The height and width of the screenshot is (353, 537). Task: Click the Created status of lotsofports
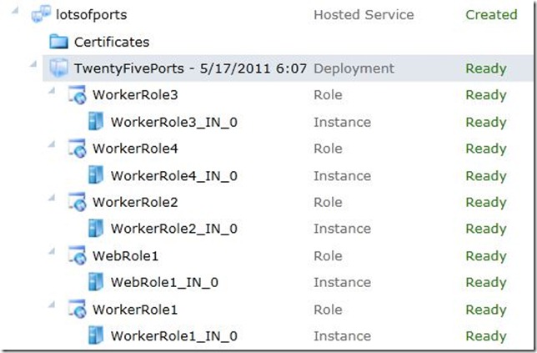(491, 14)
